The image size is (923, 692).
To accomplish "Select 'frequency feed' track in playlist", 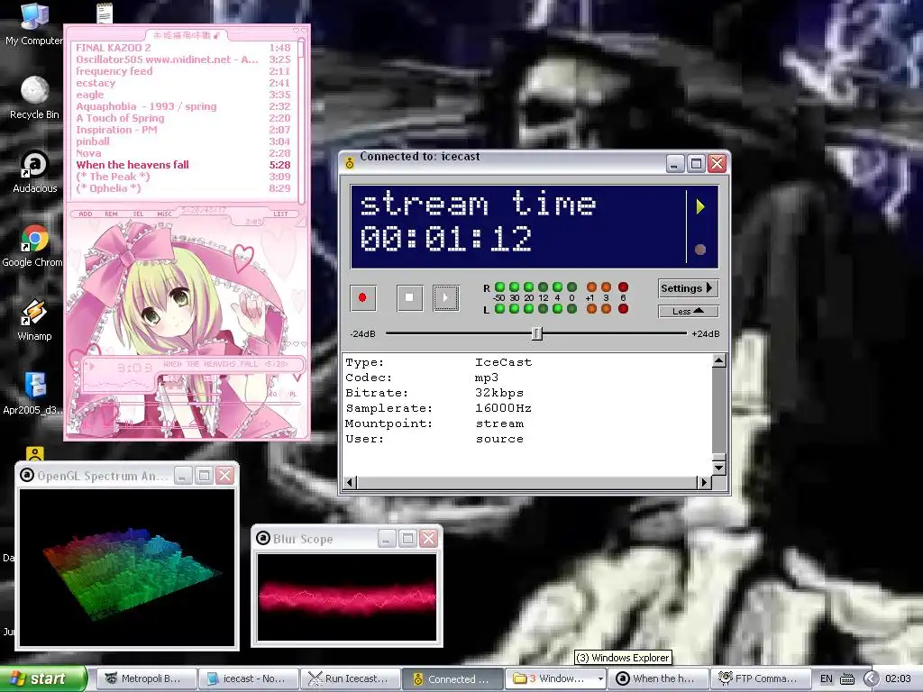I will pyautogui.click(x=183, y=71).
